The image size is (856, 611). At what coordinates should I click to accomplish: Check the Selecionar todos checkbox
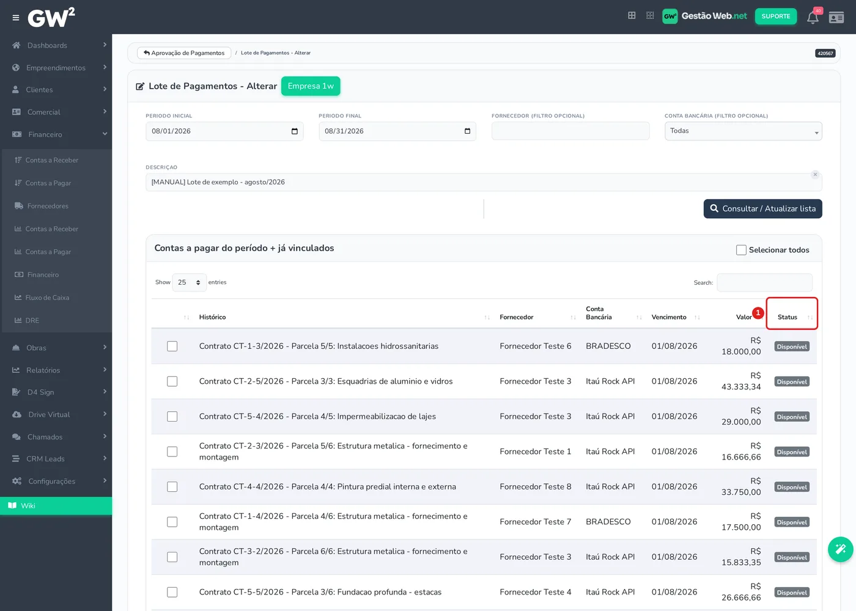coord(741,250)
